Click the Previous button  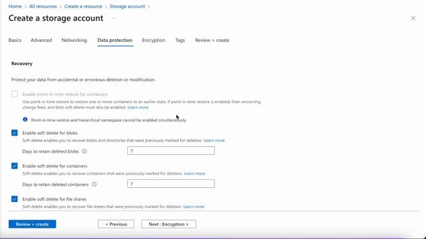(x=116, y=224)
